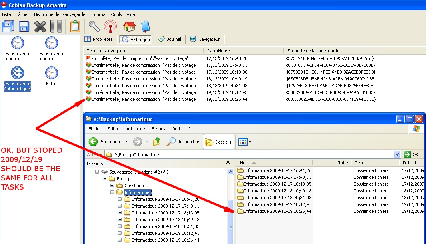Open the views mode dropdown in Explorer
This screenshot has height=244, width=426.
[x=244, y=142]
